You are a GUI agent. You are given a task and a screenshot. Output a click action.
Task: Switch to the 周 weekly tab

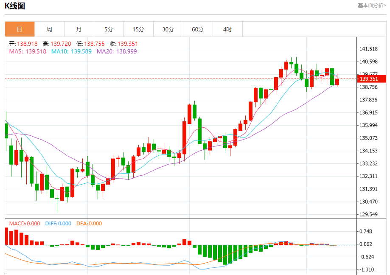pos(49,29)
